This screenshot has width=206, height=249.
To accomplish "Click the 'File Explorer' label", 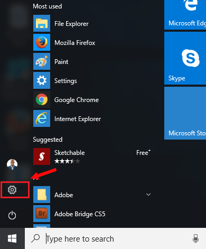I will click(71, 24).
